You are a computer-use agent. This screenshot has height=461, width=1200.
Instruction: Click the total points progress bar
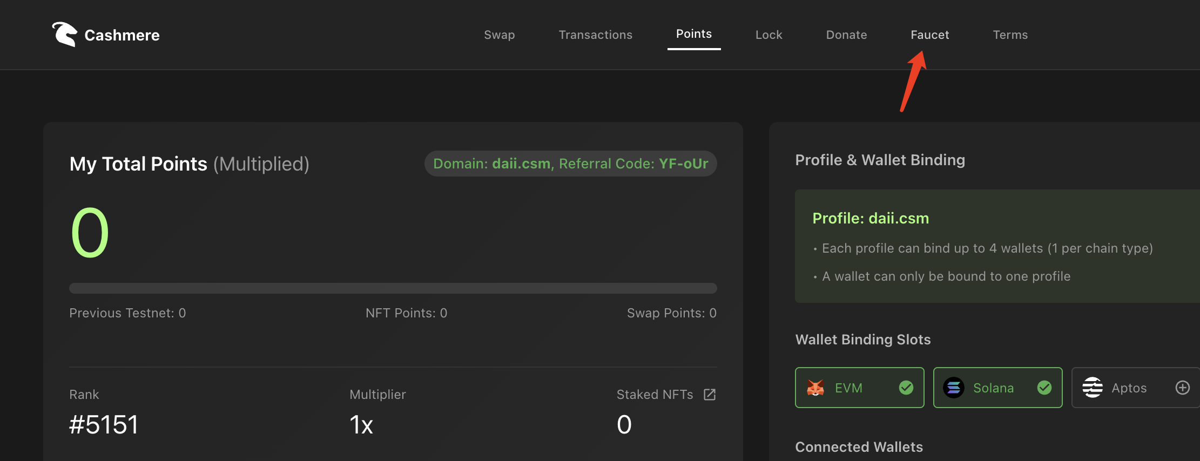click(393, 288)
